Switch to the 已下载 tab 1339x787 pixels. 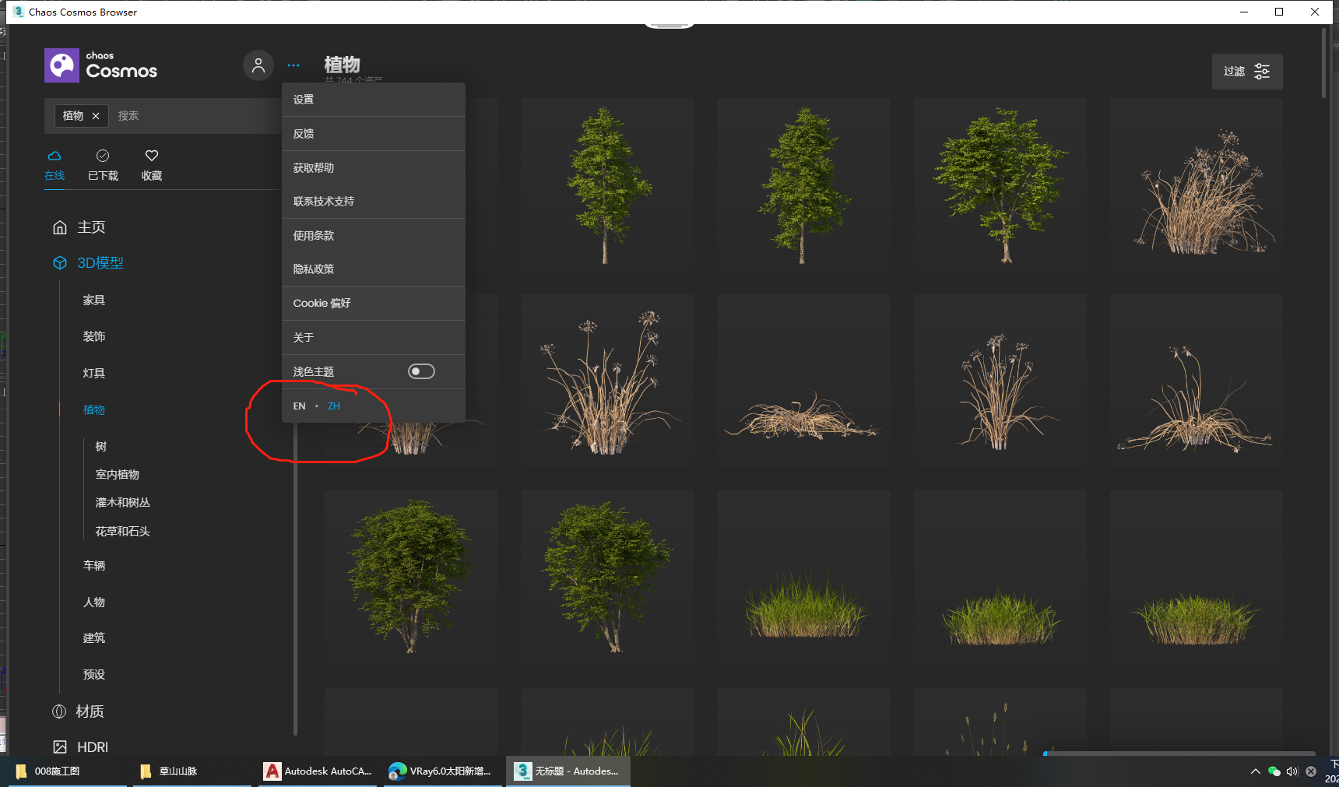(x=103, y=166)
